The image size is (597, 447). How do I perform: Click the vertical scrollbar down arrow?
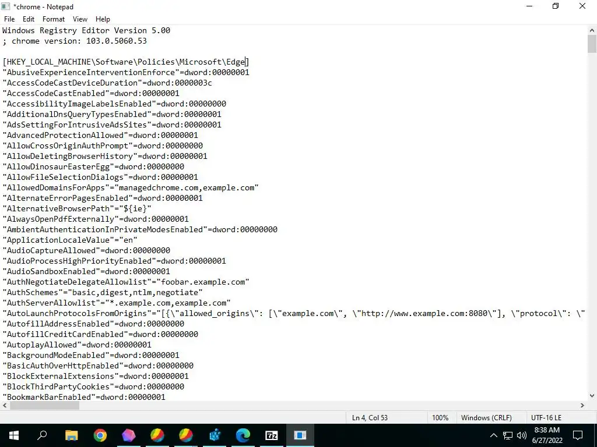[x=592, y=396]
